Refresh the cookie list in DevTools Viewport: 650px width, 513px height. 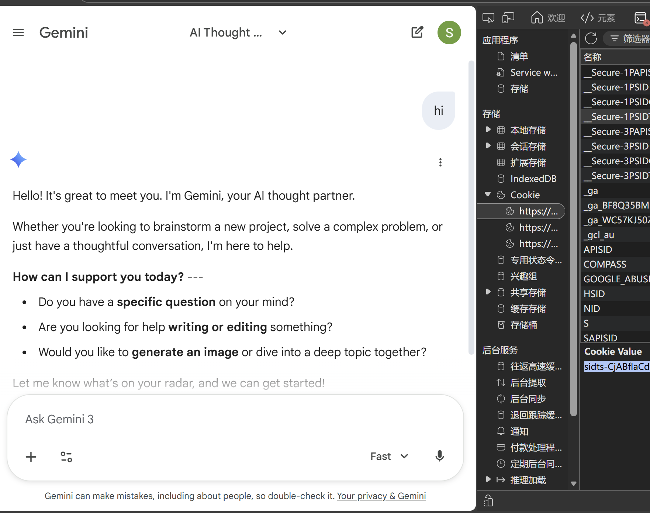(x=591, y=38)
